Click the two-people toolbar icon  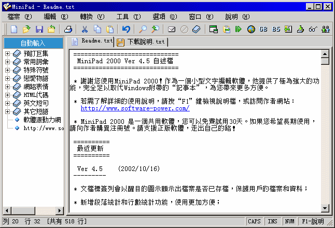click(x=326, y=29)
